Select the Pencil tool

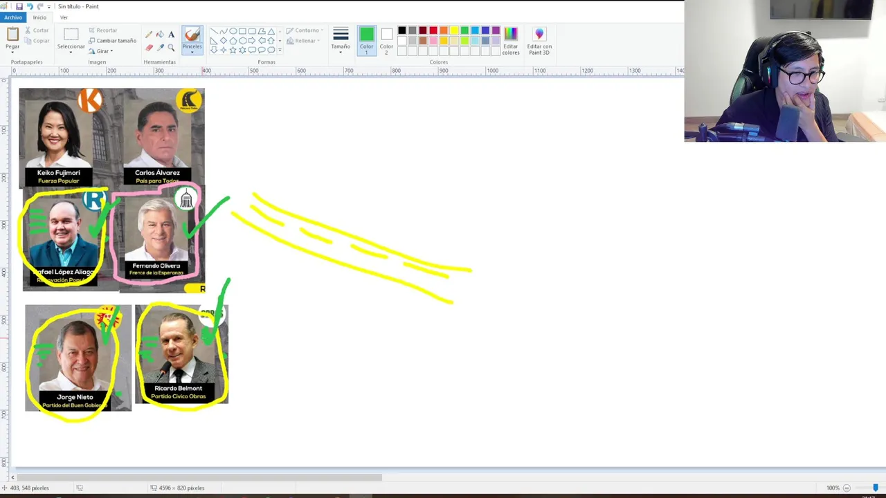point(149,34)
